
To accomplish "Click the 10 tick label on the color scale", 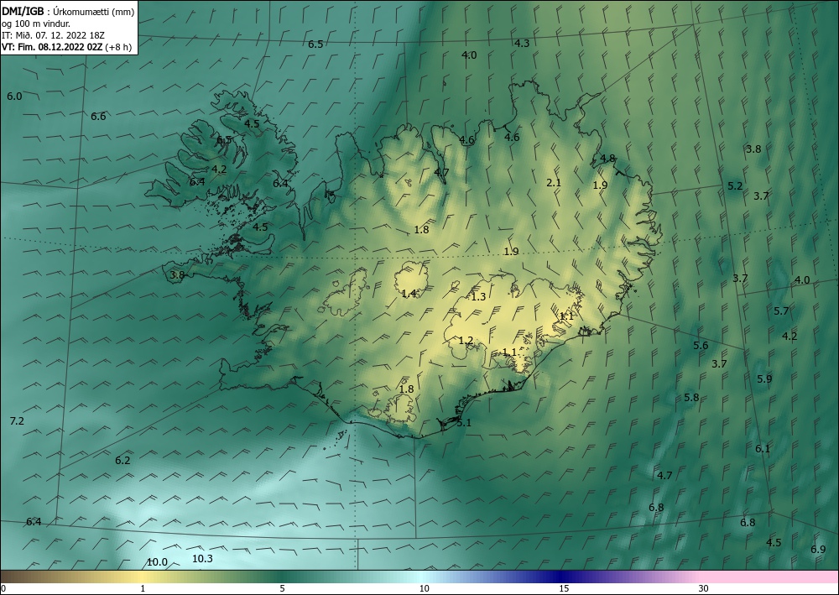I will pos(424,589).
